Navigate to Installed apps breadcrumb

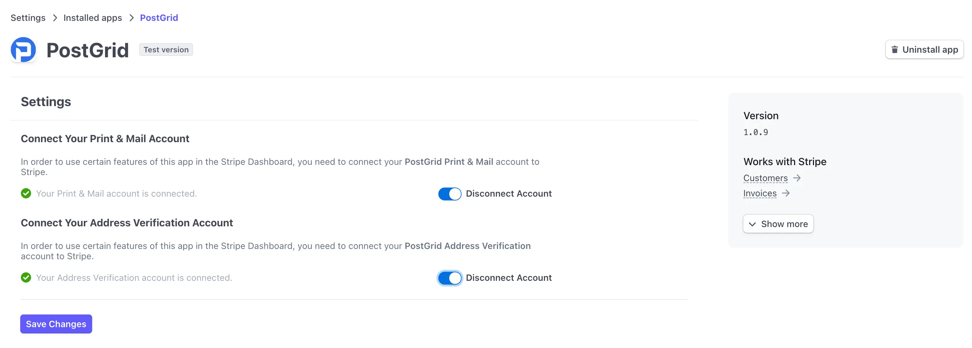pyautogui.click(x=93, y=18)
